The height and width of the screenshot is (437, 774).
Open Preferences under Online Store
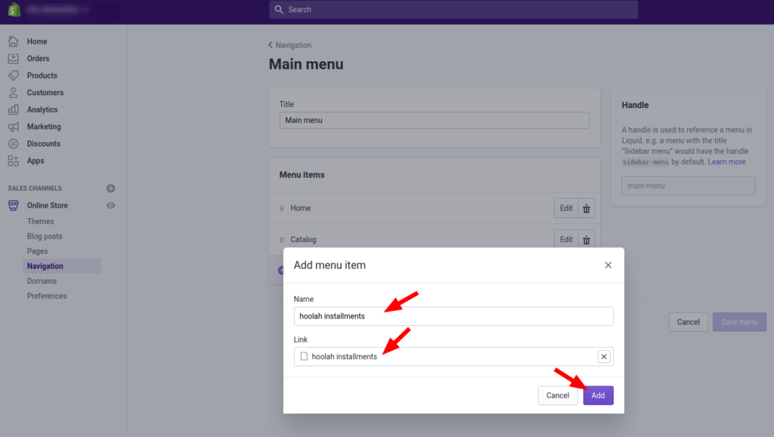point(47,296)
